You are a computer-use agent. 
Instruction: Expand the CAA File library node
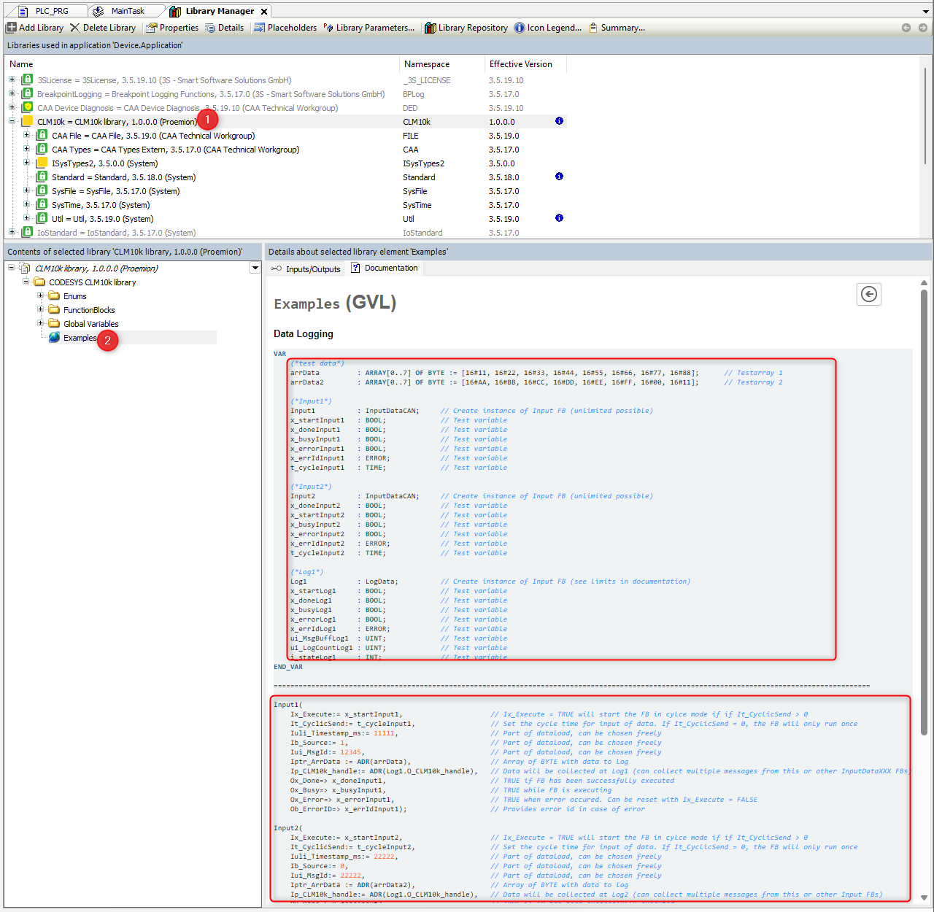(x=26, y=135)
